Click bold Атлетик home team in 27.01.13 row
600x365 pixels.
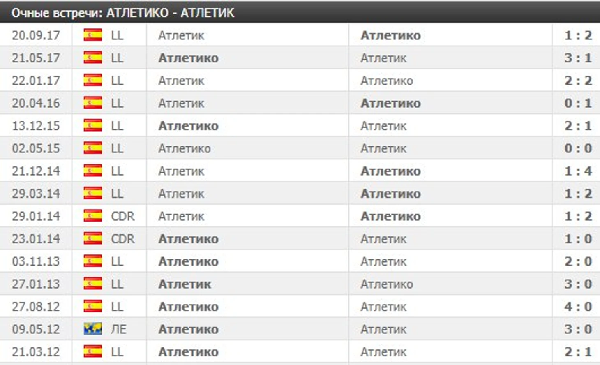(x=185, y=284)
